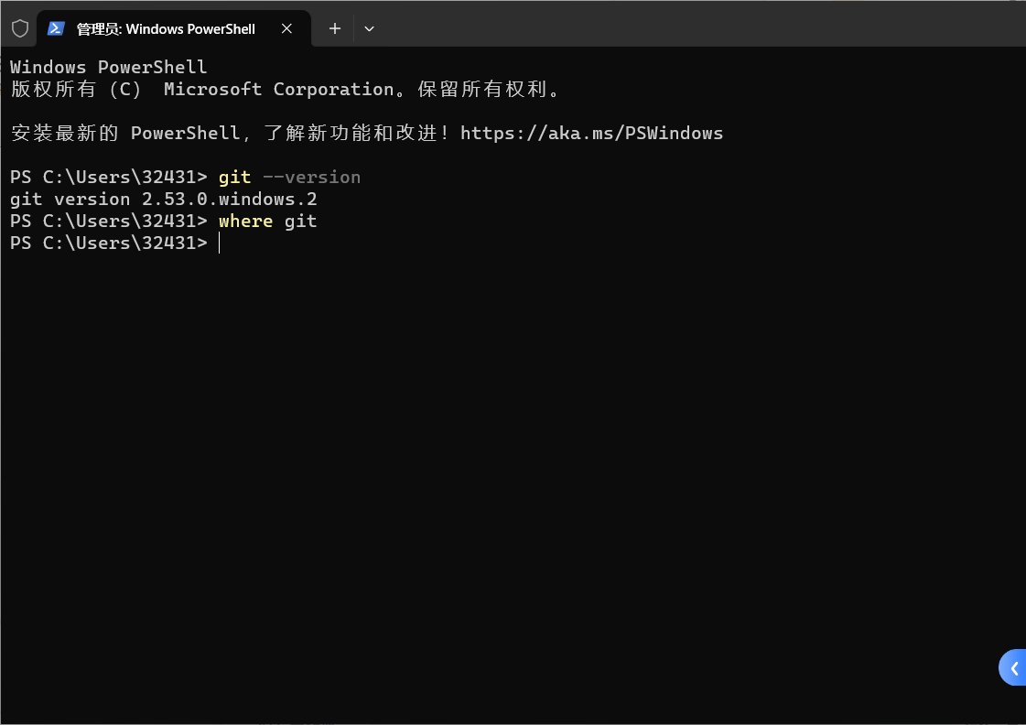Click the Microsoft Corporation copyright line
Image resolution: width=1026 pixels, height=725 pixels.
coord(284,89)
